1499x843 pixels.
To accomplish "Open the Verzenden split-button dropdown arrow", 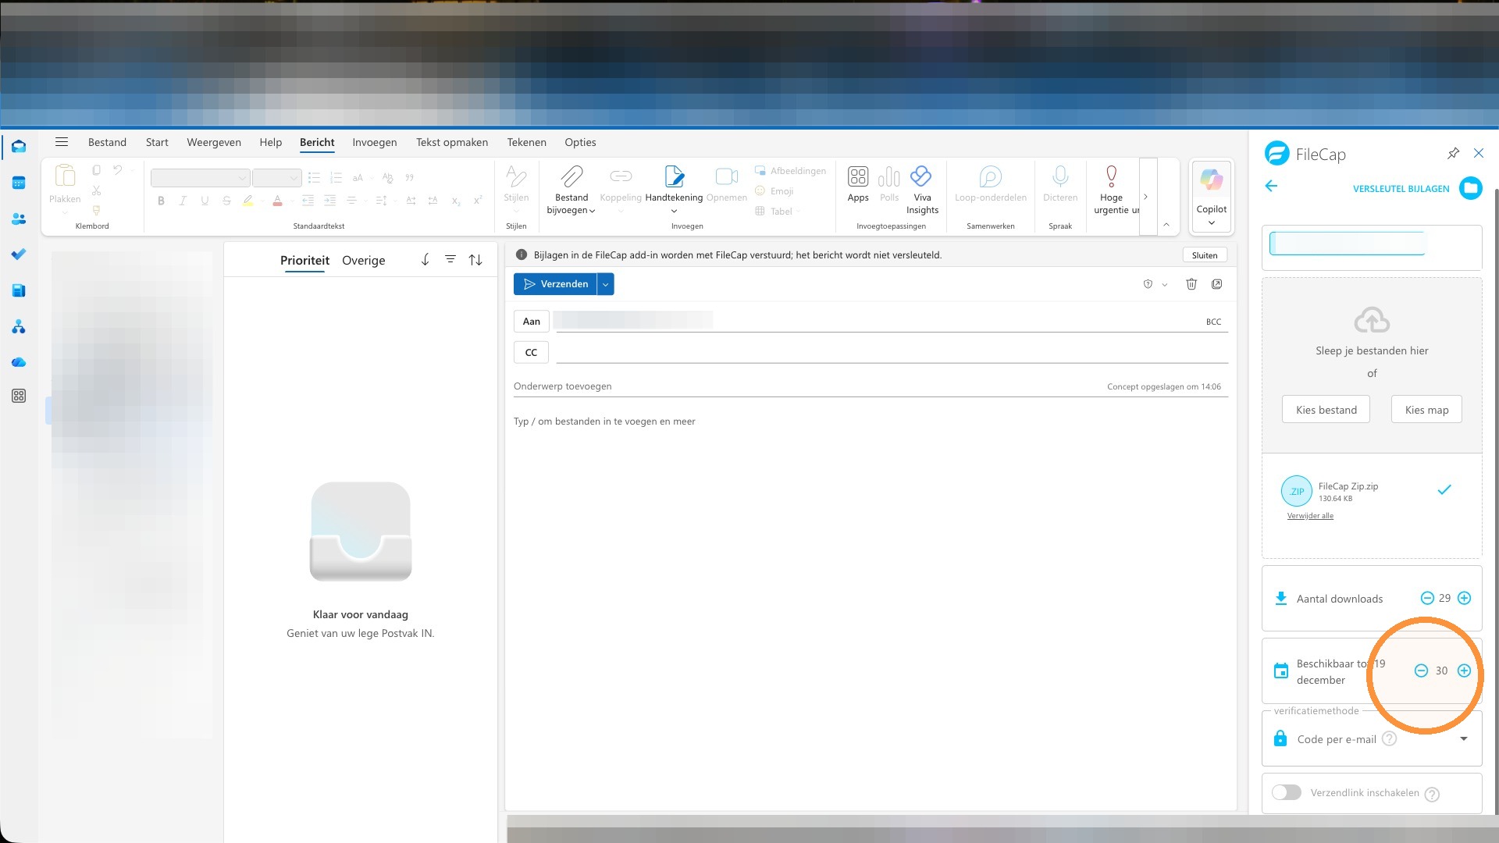I will 605,284.
